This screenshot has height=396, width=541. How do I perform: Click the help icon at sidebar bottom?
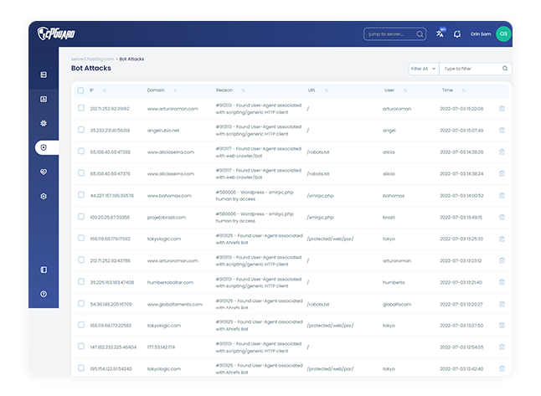pyautogui.click(x=44, y=294)
